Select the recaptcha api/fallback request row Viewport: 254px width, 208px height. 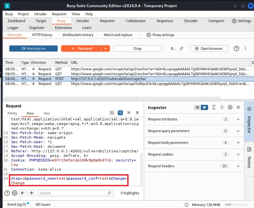(x=128, y=84)
